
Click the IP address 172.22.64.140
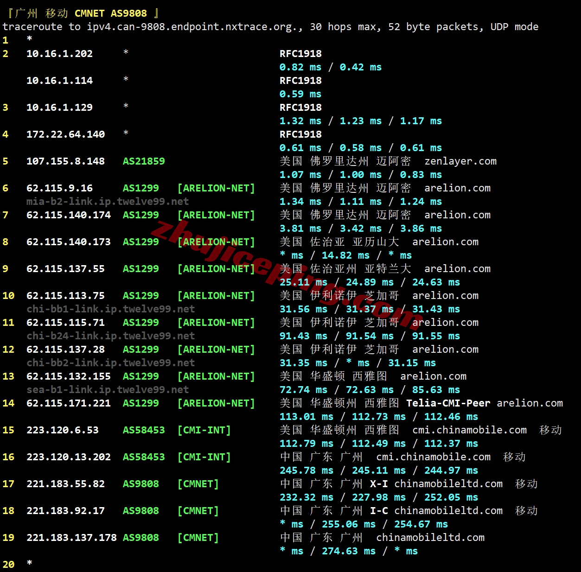click(65, 134)
